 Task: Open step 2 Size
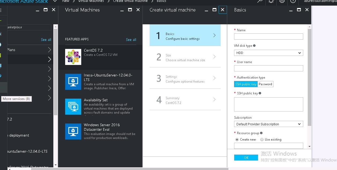pos(185,57)
